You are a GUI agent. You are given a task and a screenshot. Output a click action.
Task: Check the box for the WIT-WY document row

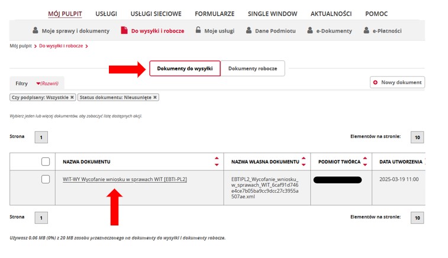[x=46, y=179]
